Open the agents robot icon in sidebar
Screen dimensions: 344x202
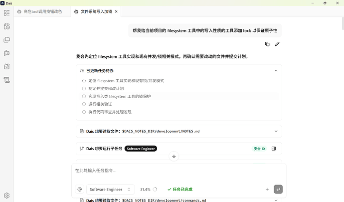click(x=7, y=53)
